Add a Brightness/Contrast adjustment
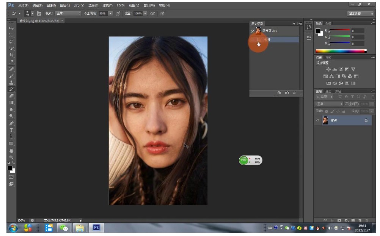Viewport: 380px width, 236px height. tap(328, 69)
